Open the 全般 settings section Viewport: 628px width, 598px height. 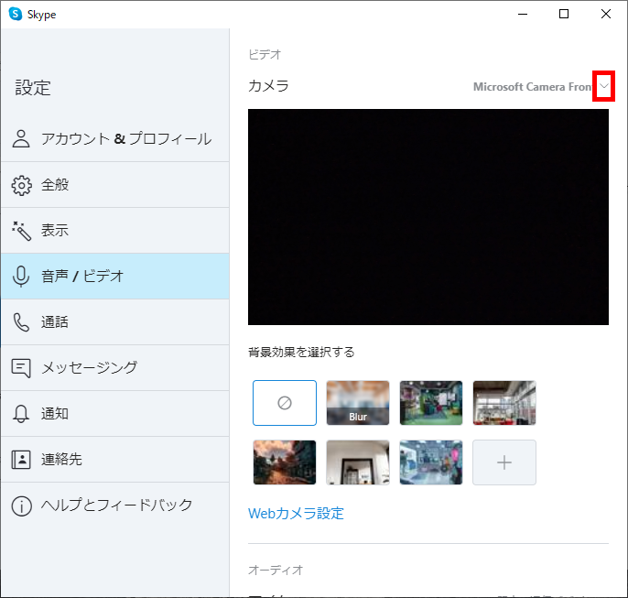(x=115, y=185)
